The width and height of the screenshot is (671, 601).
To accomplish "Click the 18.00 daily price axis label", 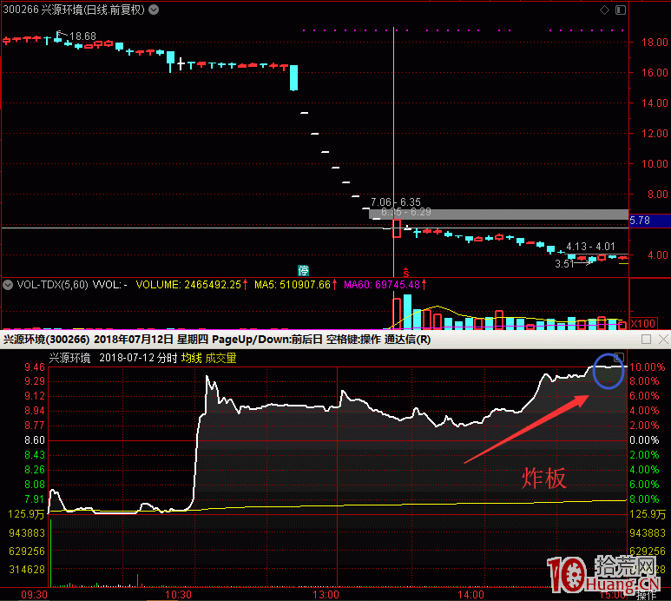I will 655,42.
